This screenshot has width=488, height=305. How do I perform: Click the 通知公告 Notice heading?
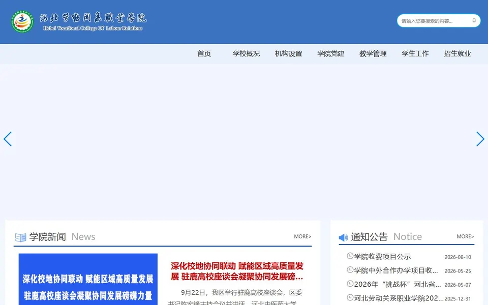(x=386, y=237)
